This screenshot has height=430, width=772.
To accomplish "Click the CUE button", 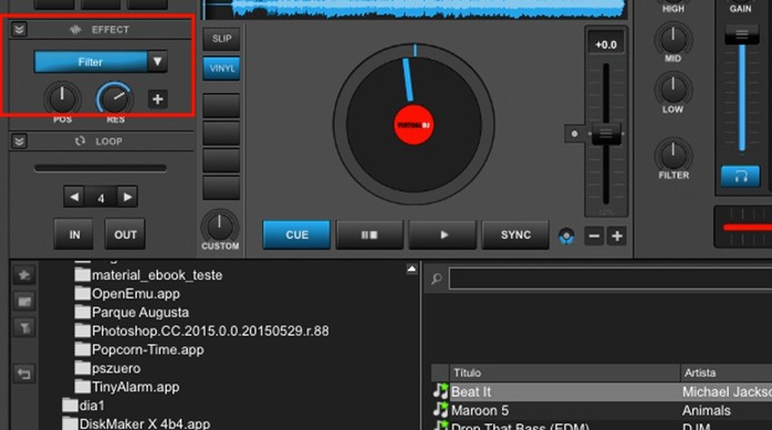I will (297, 235).
